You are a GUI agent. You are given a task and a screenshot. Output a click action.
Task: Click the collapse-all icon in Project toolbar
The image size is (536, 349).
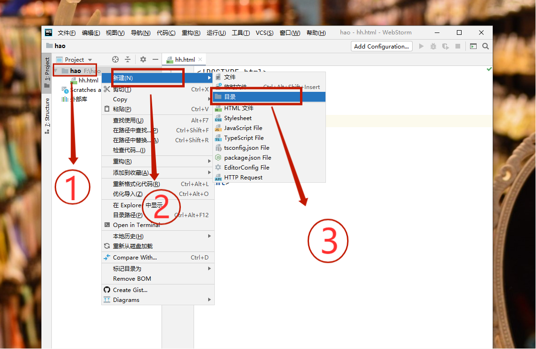pos(128,59)
